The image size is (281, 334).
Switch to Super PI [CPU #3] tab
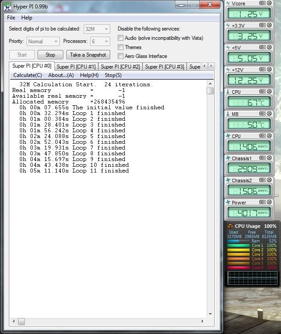coord(165,67)
